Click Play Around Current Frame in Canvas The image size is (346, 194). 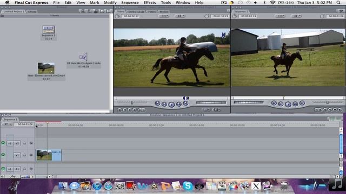295,104
